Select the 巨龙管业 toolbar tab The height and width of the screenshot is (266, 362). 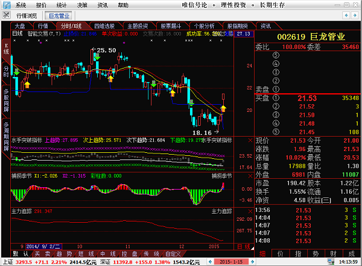59,16
